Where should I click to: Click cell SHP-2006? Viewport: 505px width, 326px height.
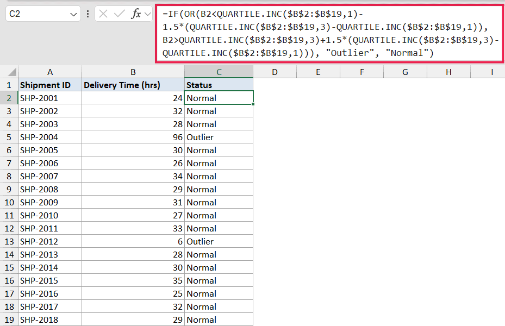coord(50,163)
